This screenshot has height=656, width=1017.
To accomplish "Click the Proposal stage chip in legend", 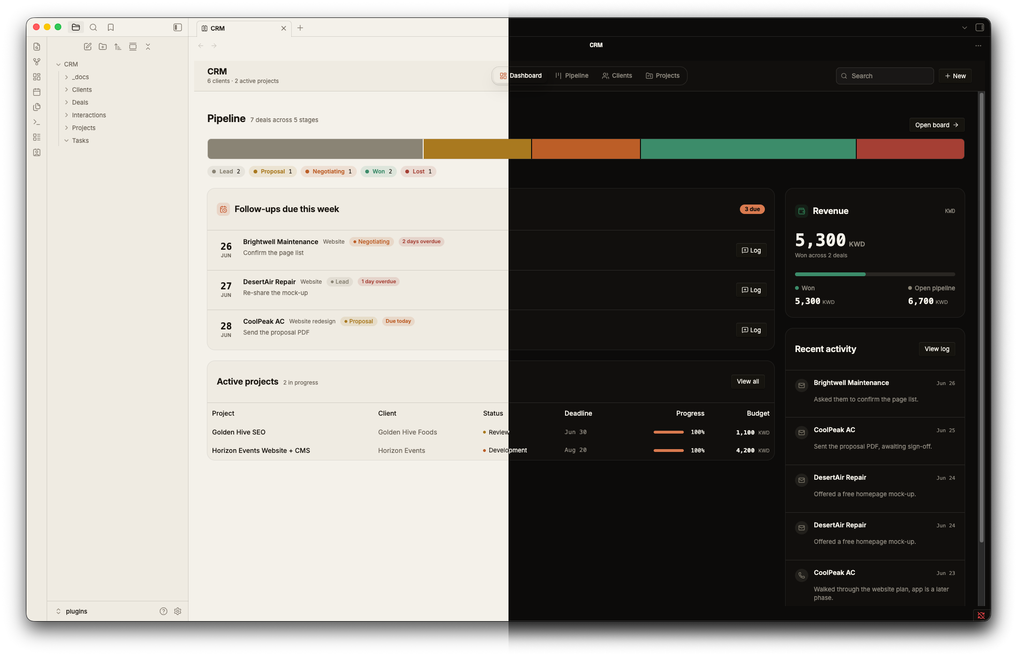I will coord(273,172).
